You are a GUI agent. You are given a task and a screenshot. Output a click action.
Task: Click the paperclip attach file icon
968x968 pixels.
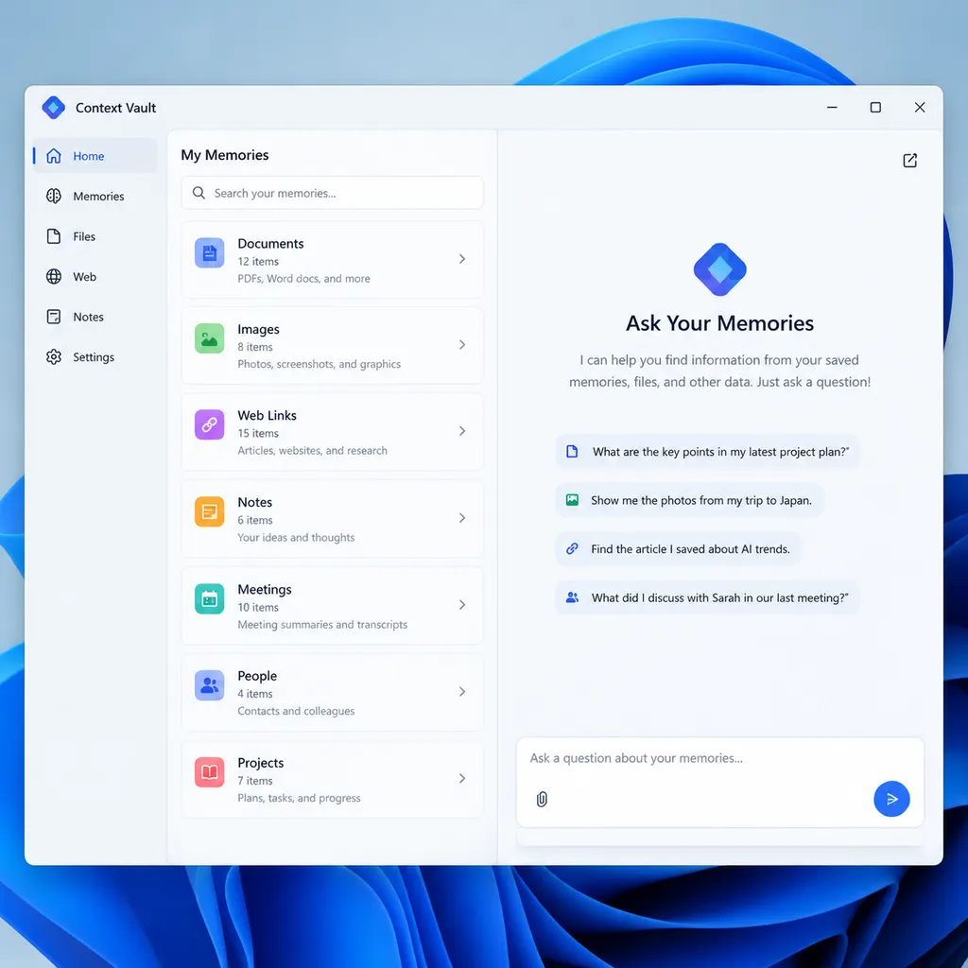[x=542, y=800]
